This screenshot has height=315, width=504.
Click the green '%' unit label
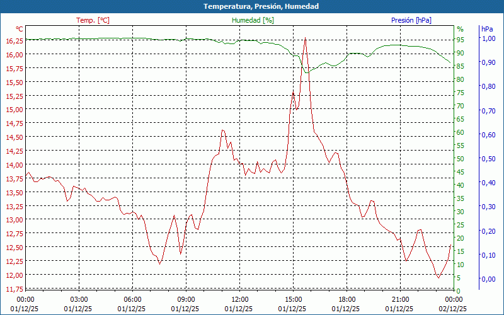click(461, 29)
